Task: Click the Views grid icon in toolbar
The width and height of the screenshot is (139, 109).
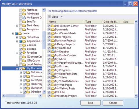Action: point(50,17)
